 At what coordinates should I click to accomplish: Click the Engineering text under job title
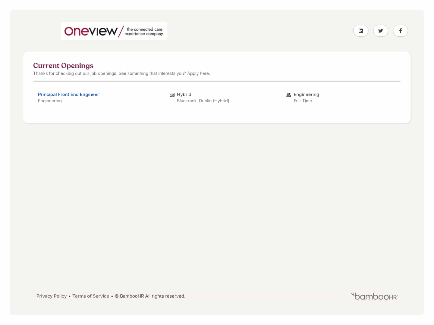[x=50, y=101]
